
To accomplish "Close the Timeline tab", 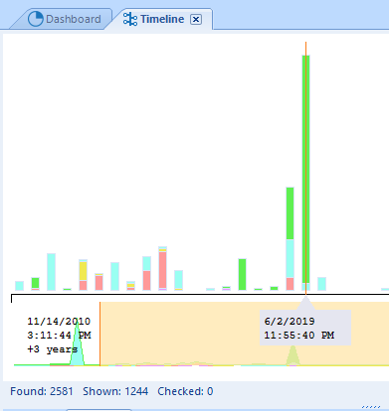I will (196, 20).
